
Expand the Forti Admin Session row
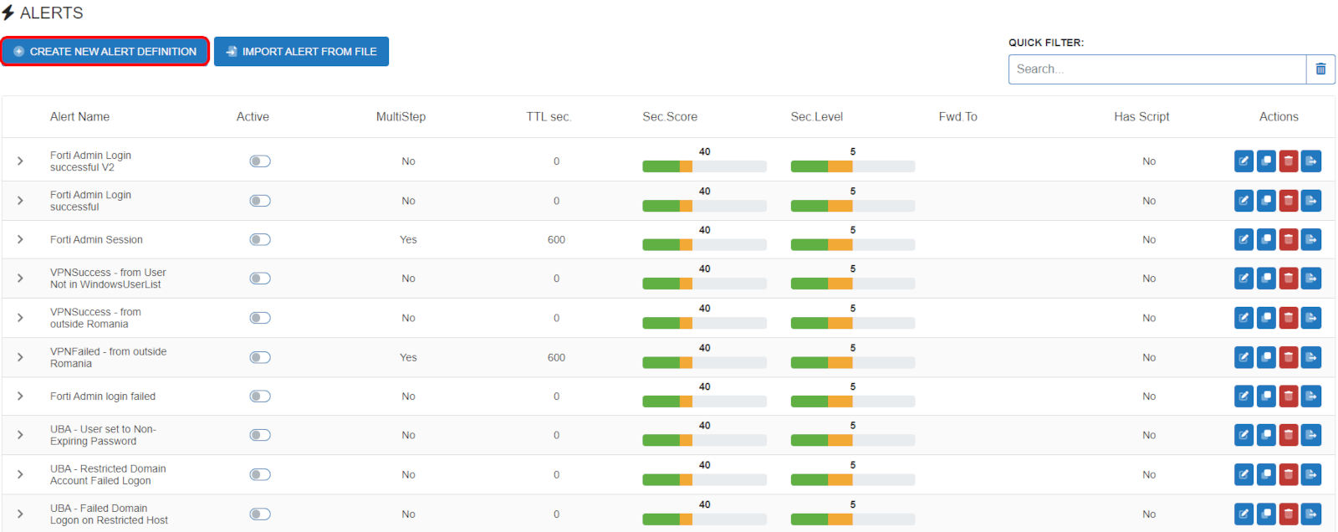click(x=20, y=239)
